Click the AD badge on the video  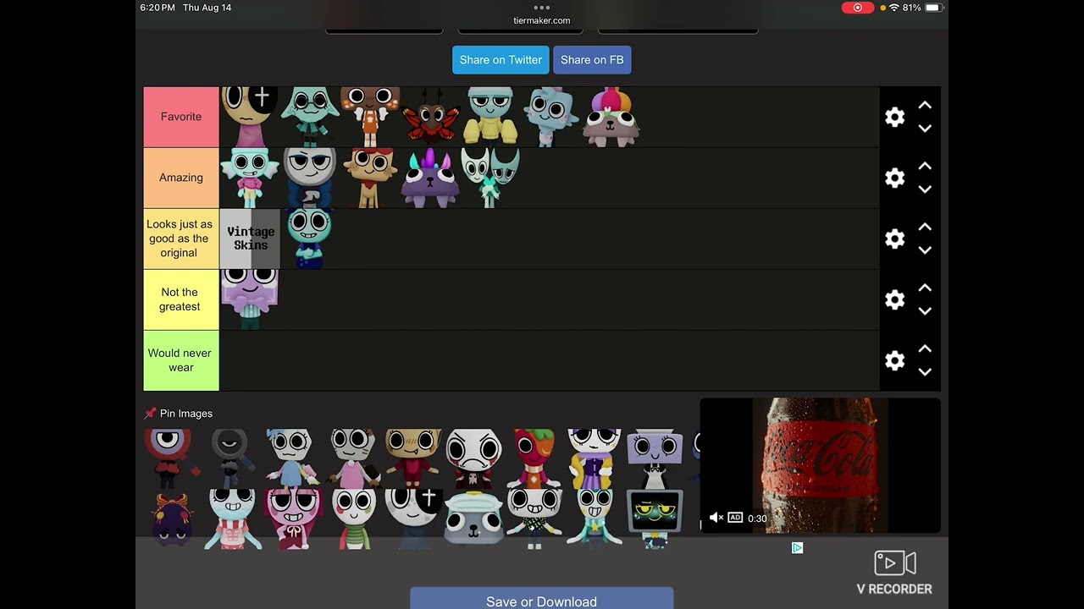point(735,518)
